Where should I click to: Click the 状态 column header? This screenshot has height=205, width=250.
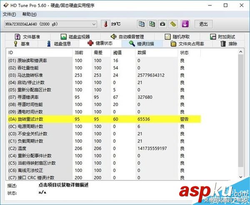tap(189, 52)
